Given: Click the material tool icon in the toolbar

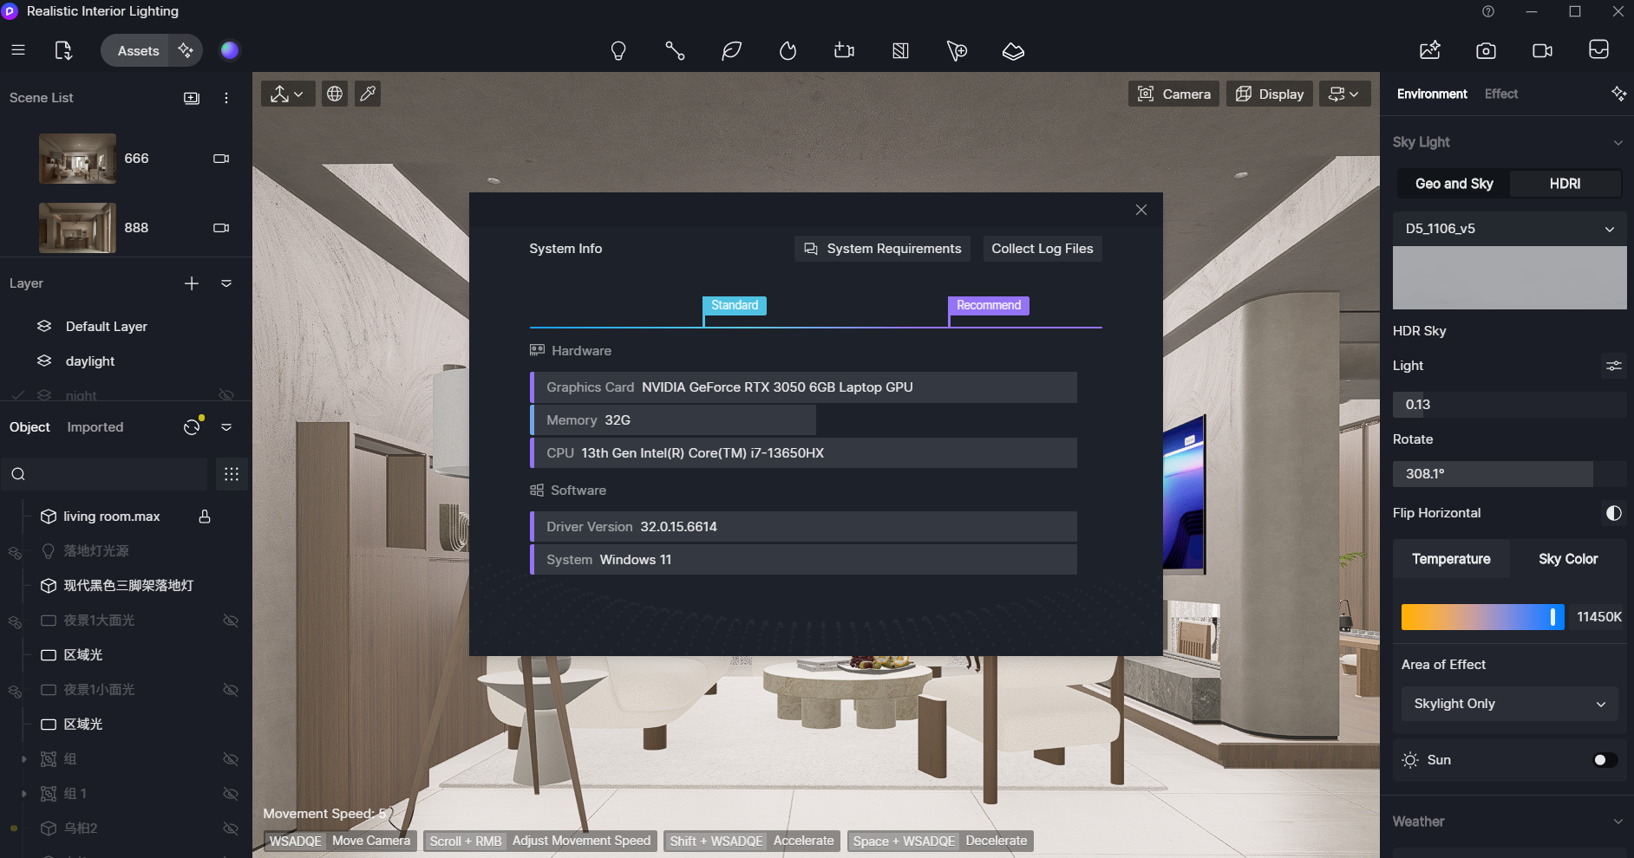Looking at the screenshot, I should [900, 50].
